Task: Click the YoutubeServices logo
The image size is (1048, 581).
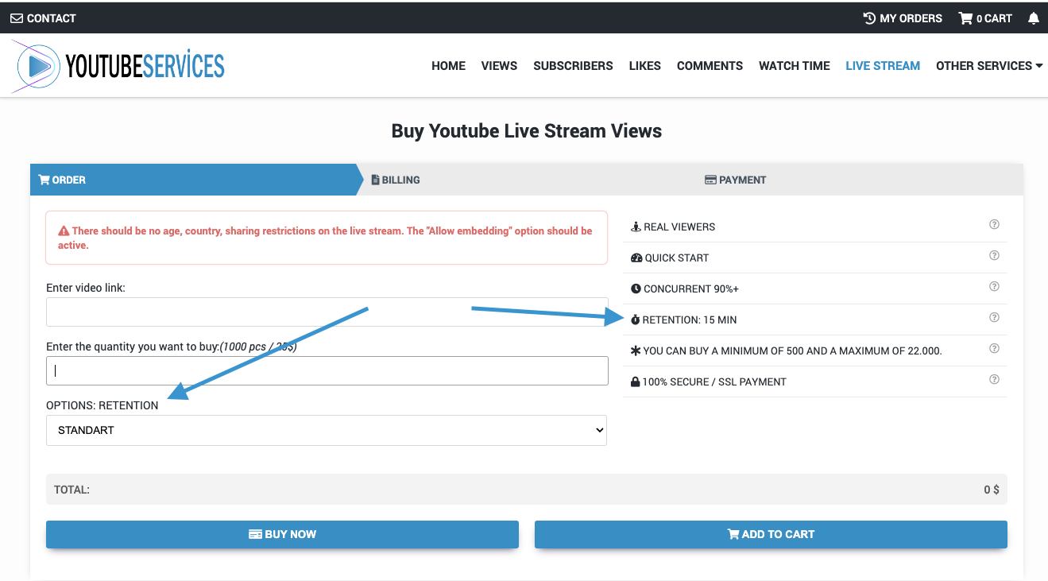Action: (119, 66)
